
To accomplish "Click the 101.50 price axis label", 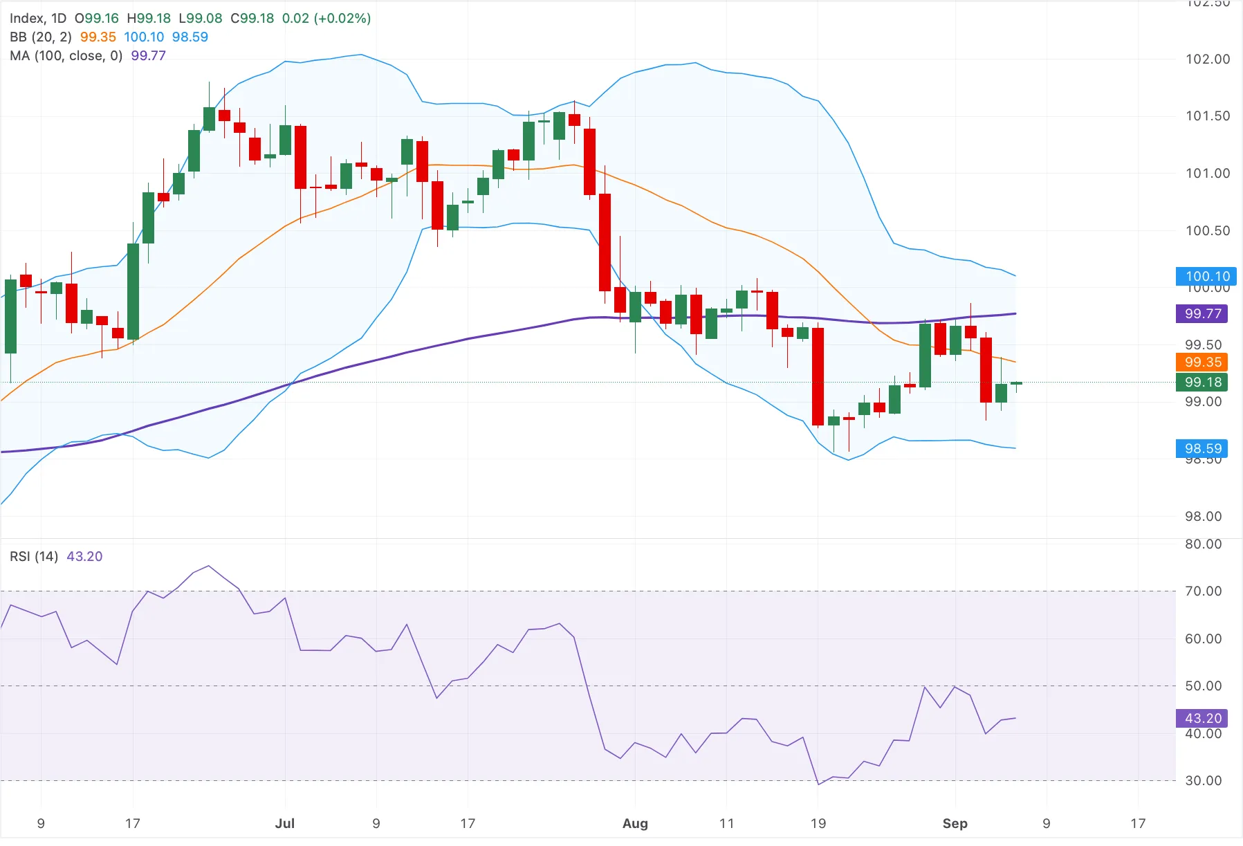I will click(1208, 116).
